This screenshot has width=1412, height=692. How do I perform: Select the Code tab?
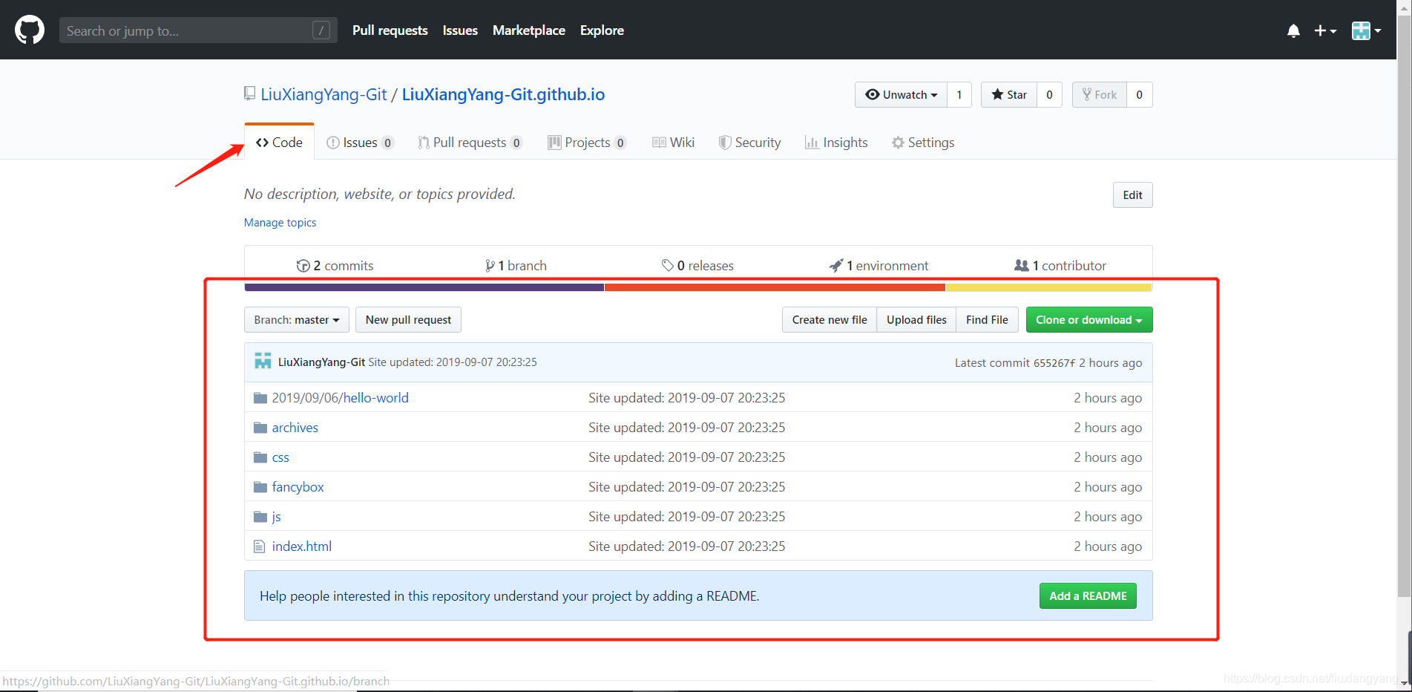tap(279, 142)
